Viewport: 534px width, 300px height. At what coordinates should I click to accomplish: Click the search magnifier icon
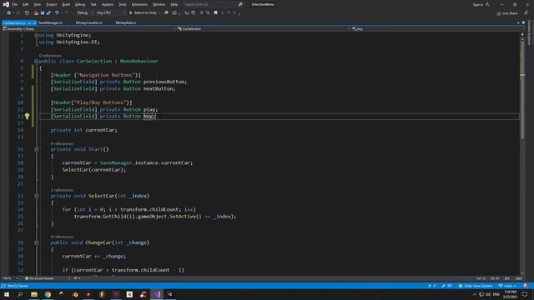[240, 4]
